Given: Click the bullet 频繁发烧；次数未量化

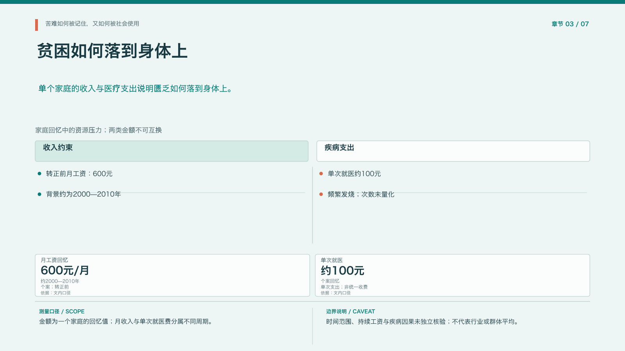Looking at the screenshot, I should point(361,194).
